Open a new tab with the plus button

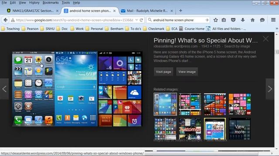tap(180, 10)
